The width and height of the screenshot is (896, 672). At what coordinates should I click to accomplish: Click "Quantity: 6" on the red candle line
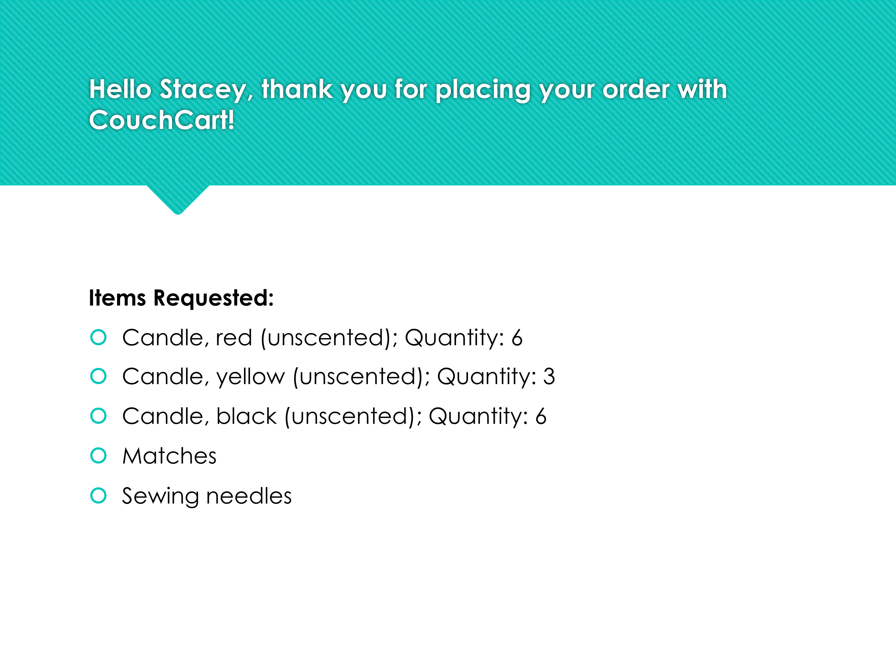[464, 338]
